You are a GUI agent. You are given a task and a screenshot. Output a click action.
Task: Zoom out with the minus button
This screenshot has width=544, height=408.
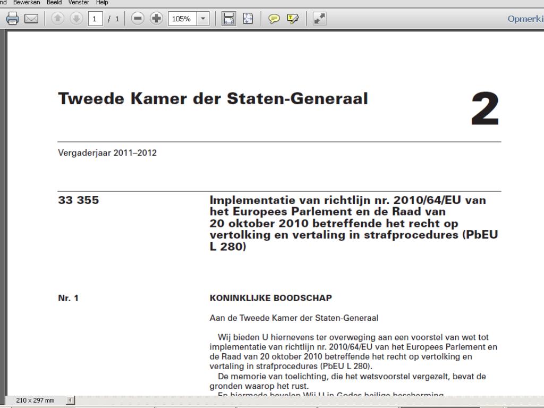pos(138,19)
